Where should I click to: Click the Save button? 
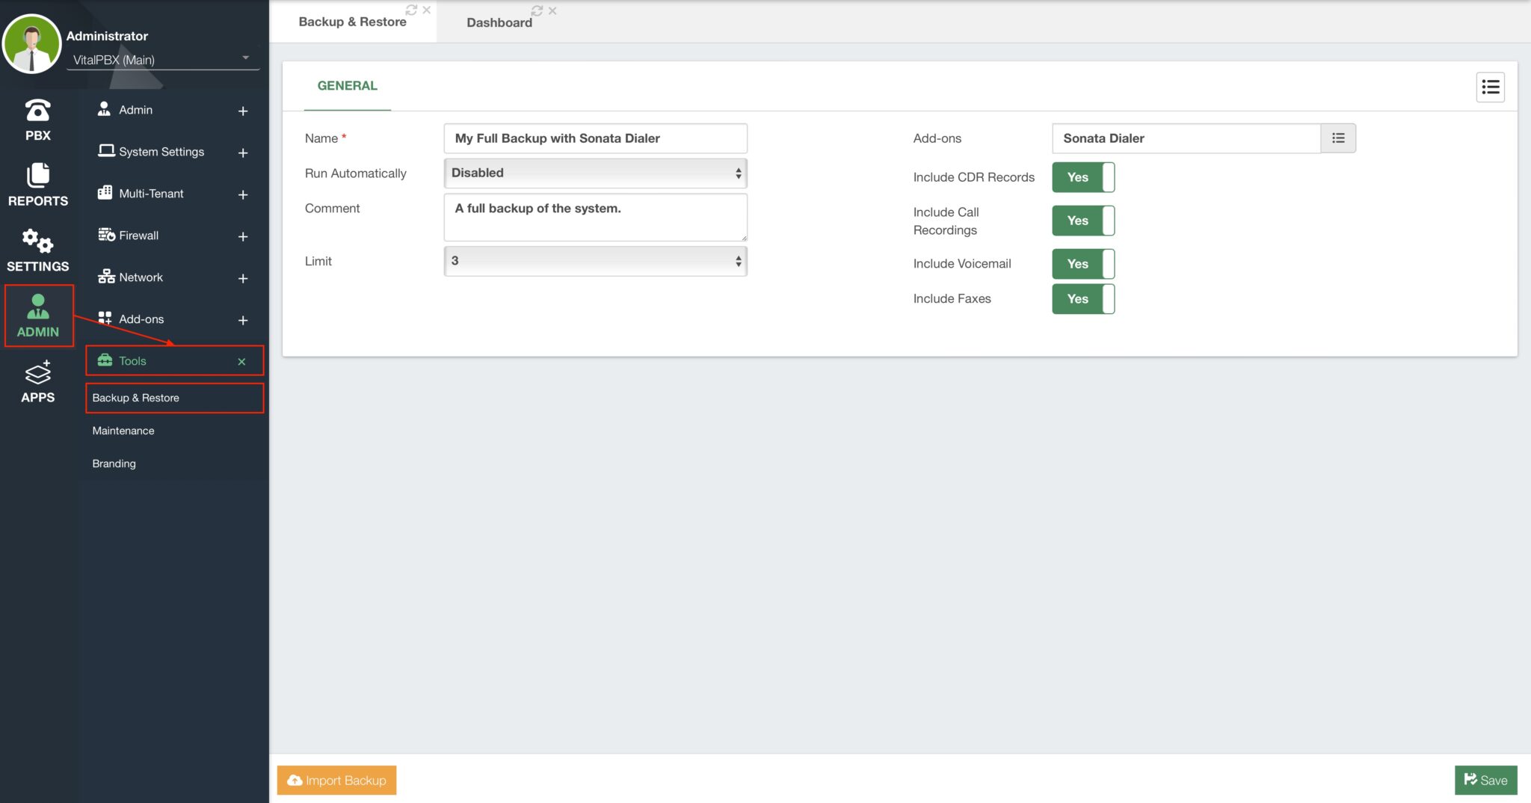pos(1485,780)
